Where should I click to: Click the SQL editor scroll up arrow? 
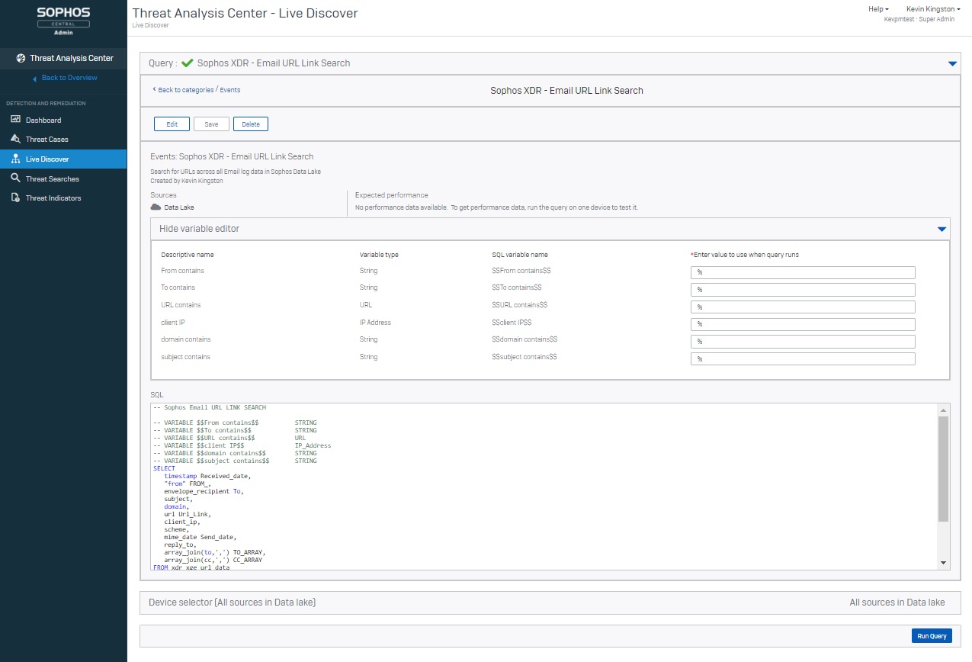coord(943,410)
